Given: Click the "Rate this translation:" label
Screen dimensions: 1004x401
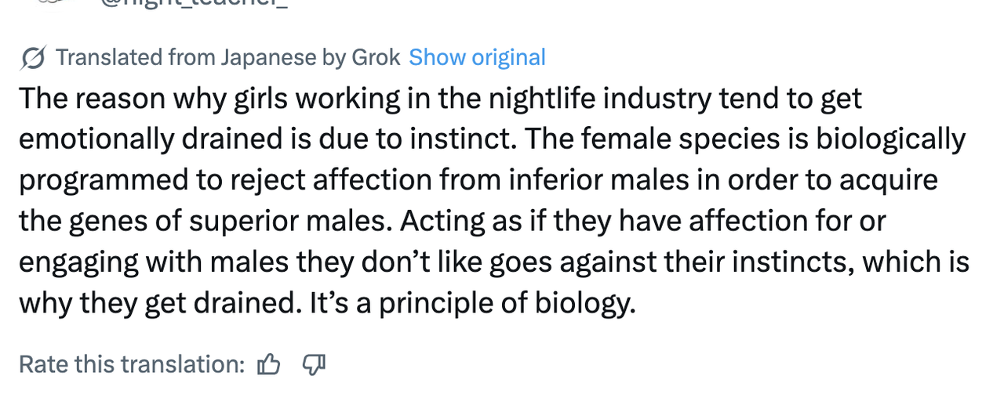Looking at the screenshot, I should (x=133, y=364).
